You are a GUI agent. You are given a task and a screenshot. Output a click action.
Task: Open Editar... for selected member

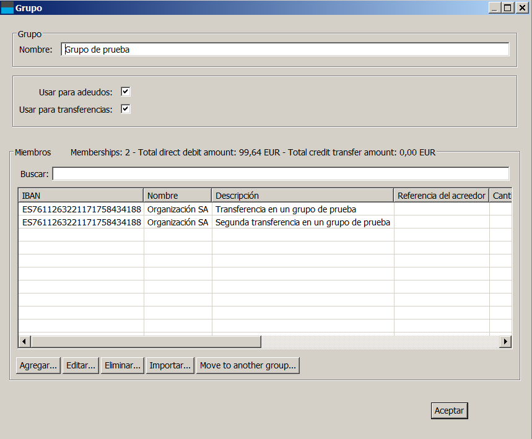pos(81,365)
